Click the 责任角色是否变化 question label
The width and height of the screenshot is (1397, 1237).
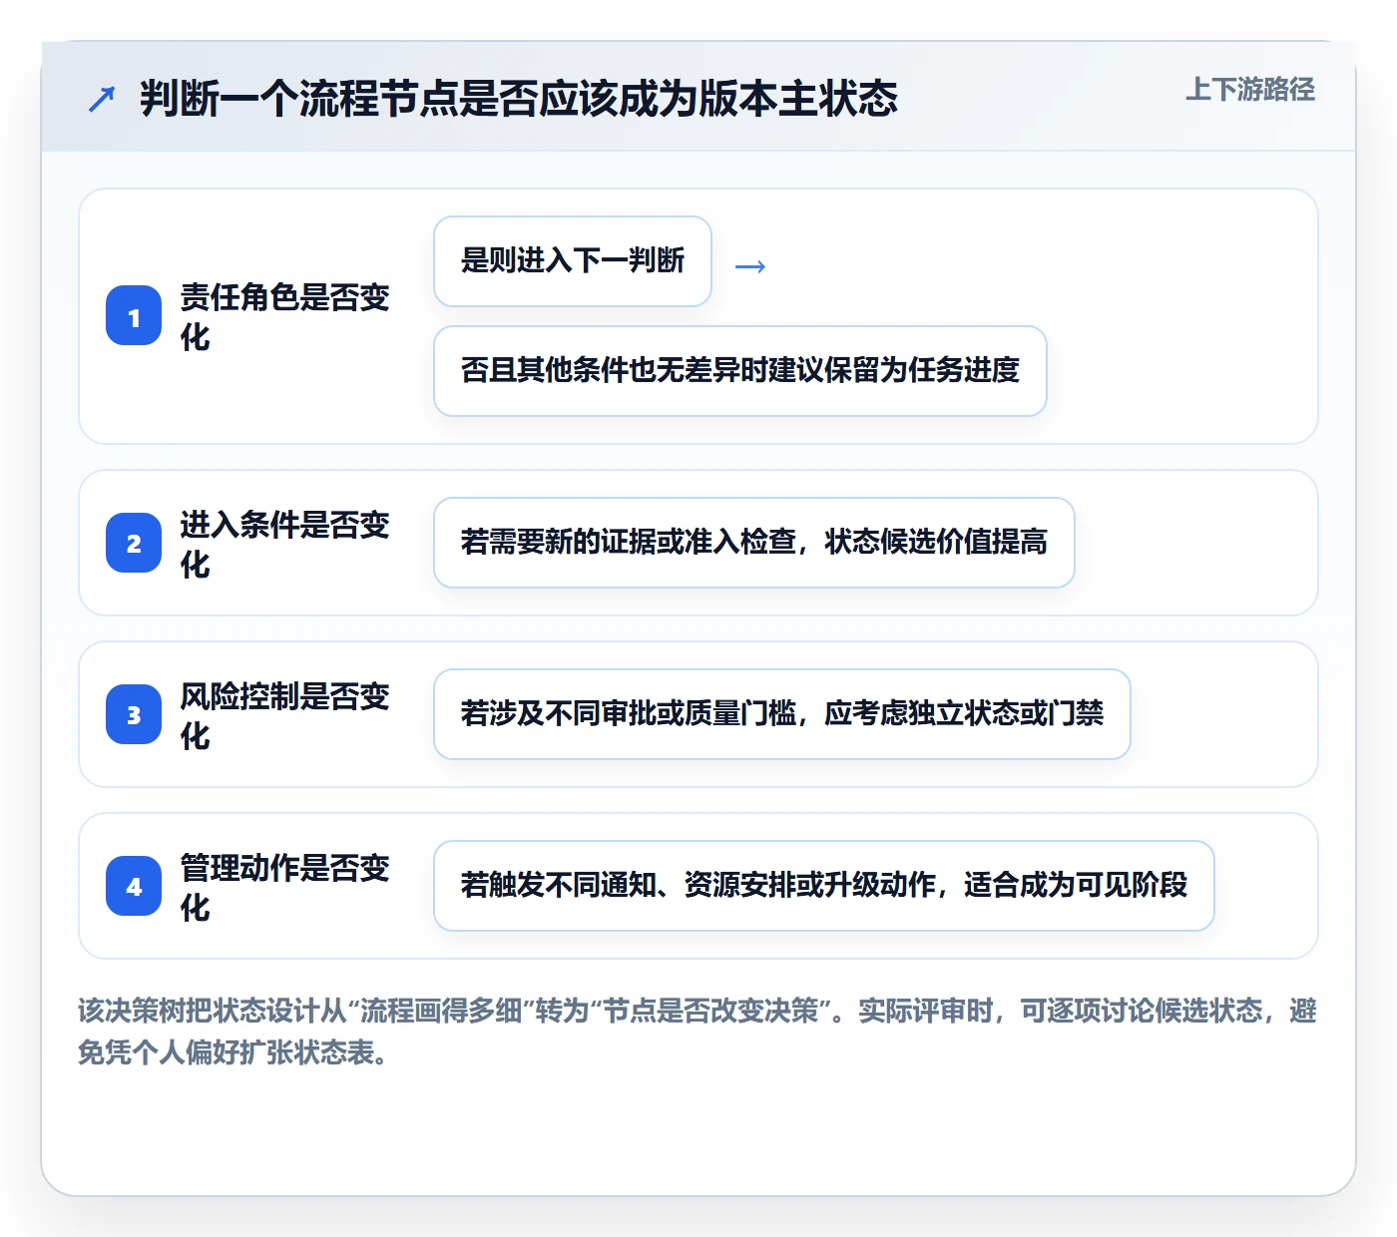coord(284,316)
